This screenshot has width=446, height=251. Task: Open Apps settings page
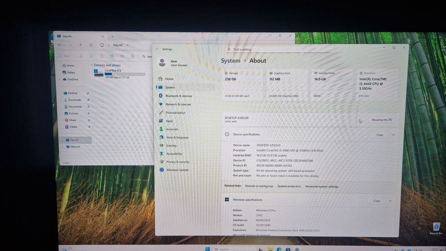(x=166, y=121)
